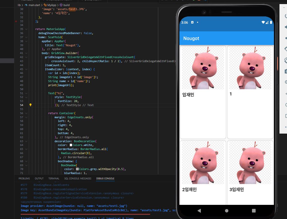Click the white color swatch before Colors.white
Viewport: 287px width, 219px height.
71,145
